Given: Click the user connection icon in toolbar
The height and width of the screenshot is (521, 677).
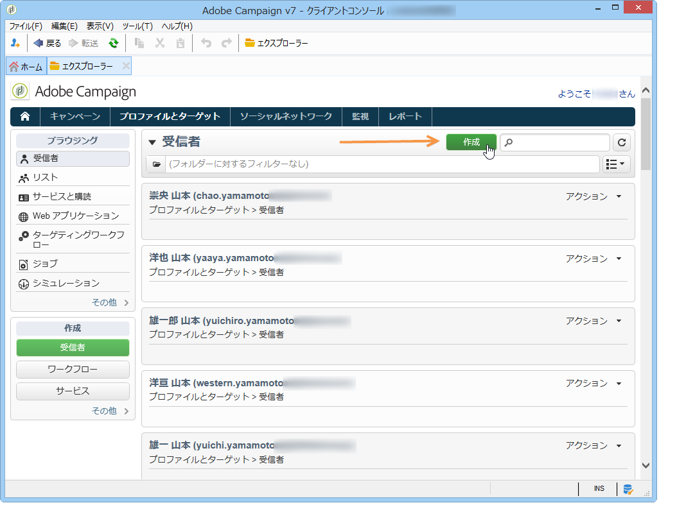Looking at the screenshot, I should coord(15,43).
